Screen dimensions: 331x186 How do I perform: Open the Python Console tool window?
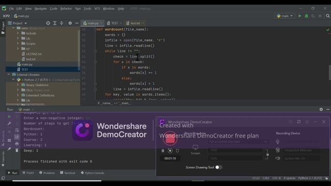93,173
